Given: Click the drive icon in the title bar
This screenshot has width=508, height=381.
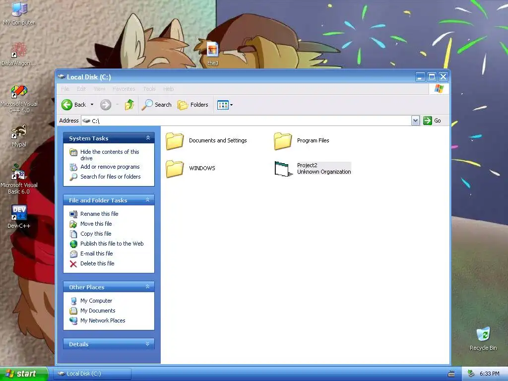Looking at the screenshot, I should pos(62,77).
